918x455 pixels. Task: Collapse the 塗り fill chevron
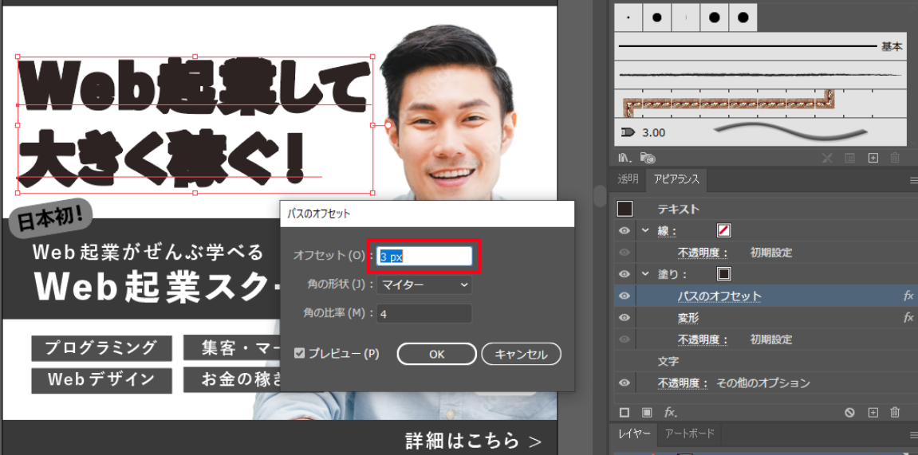[x=645, y=273]
